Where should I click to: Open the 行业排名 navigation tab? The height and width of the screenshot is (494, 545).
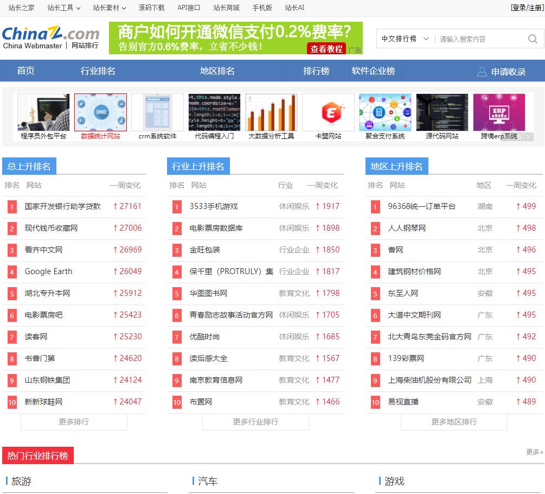pyautogui.click(x=98, y=71)
